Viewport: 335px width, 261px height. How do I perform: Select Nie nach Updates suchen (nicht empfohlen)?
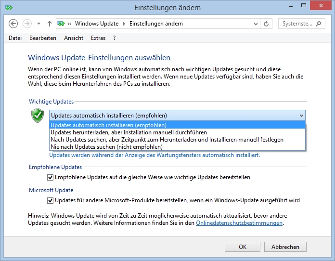click(177, 147)
